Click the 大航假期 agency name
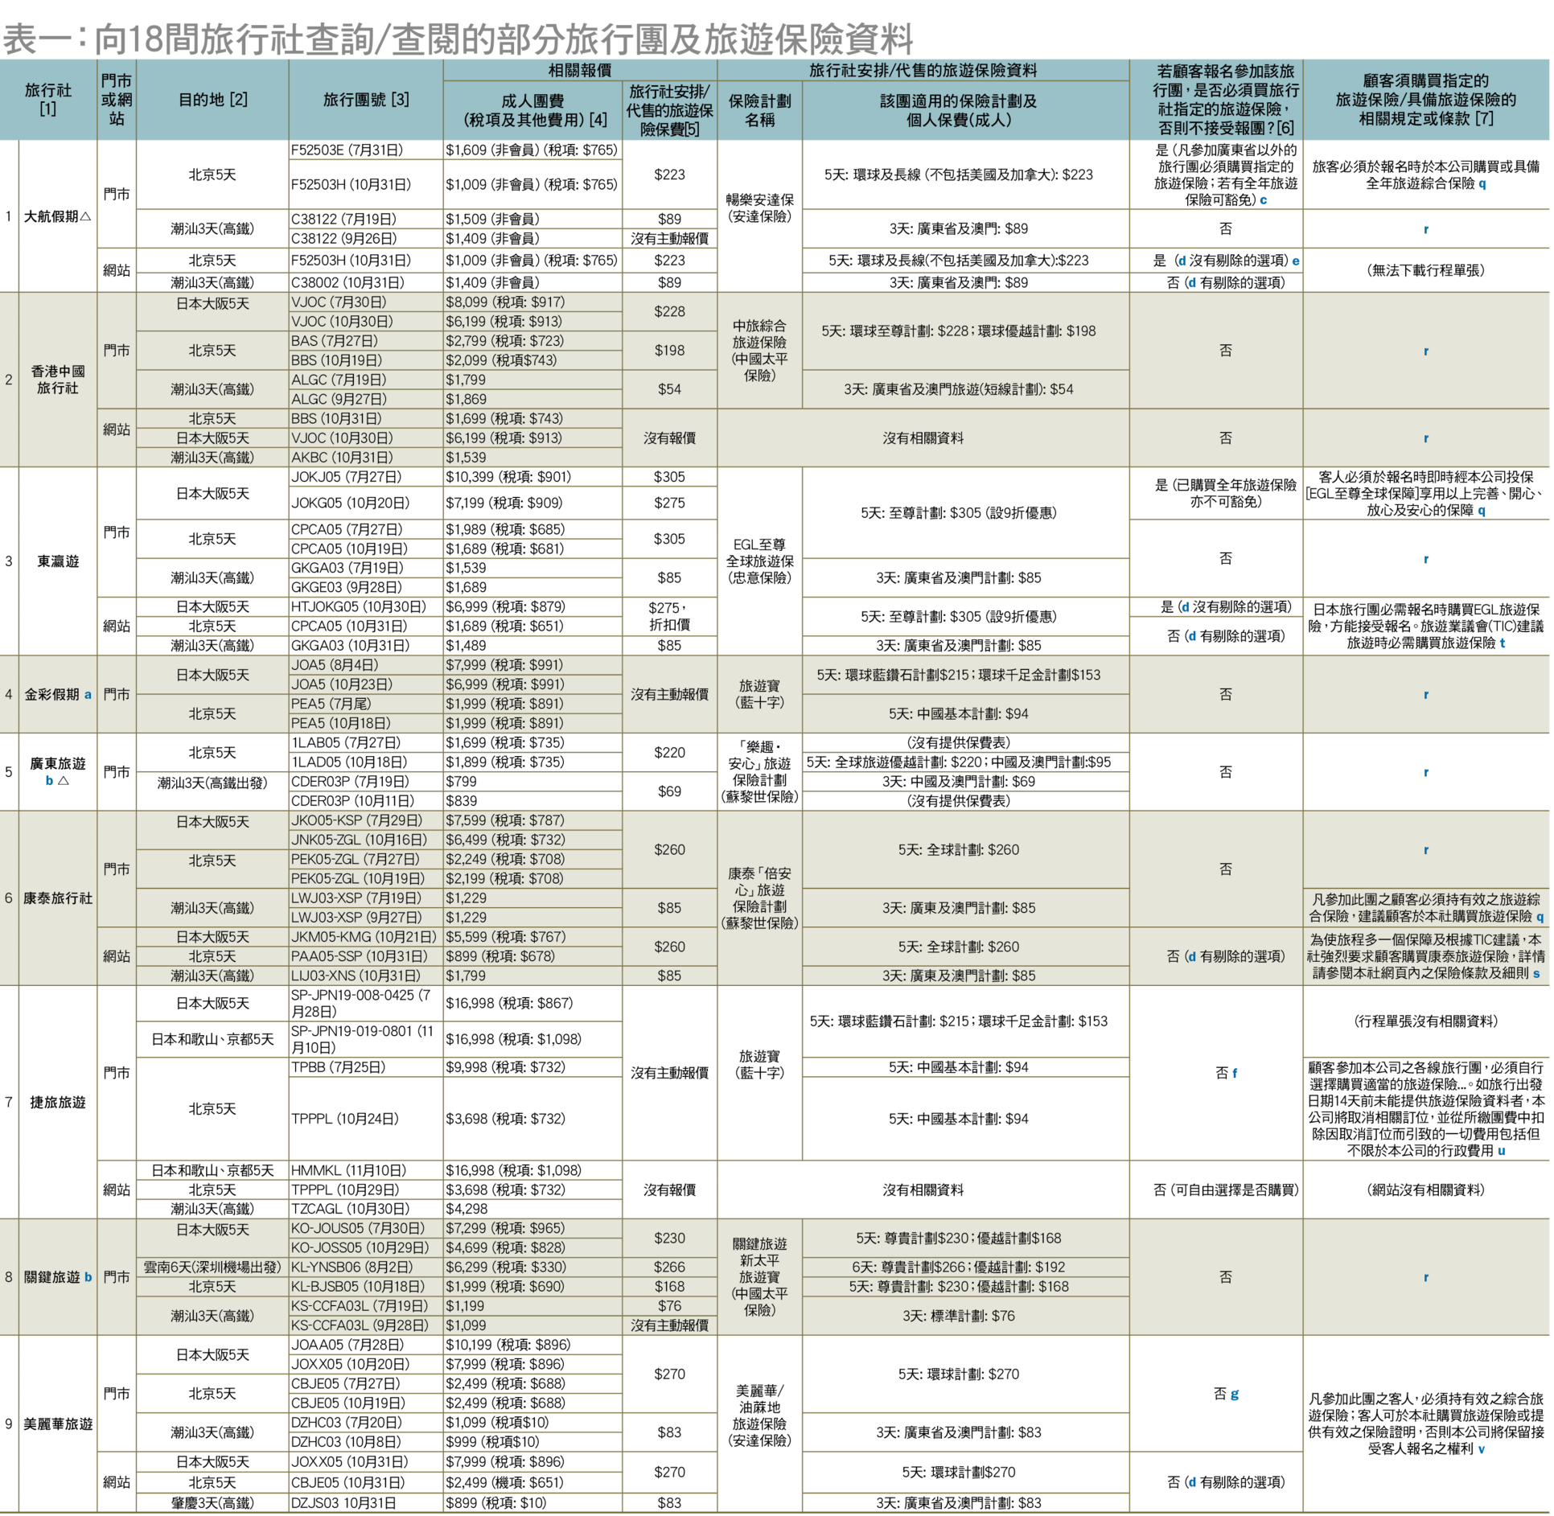The width and height of the screenshot is (1554, 1516). (57, 216)
